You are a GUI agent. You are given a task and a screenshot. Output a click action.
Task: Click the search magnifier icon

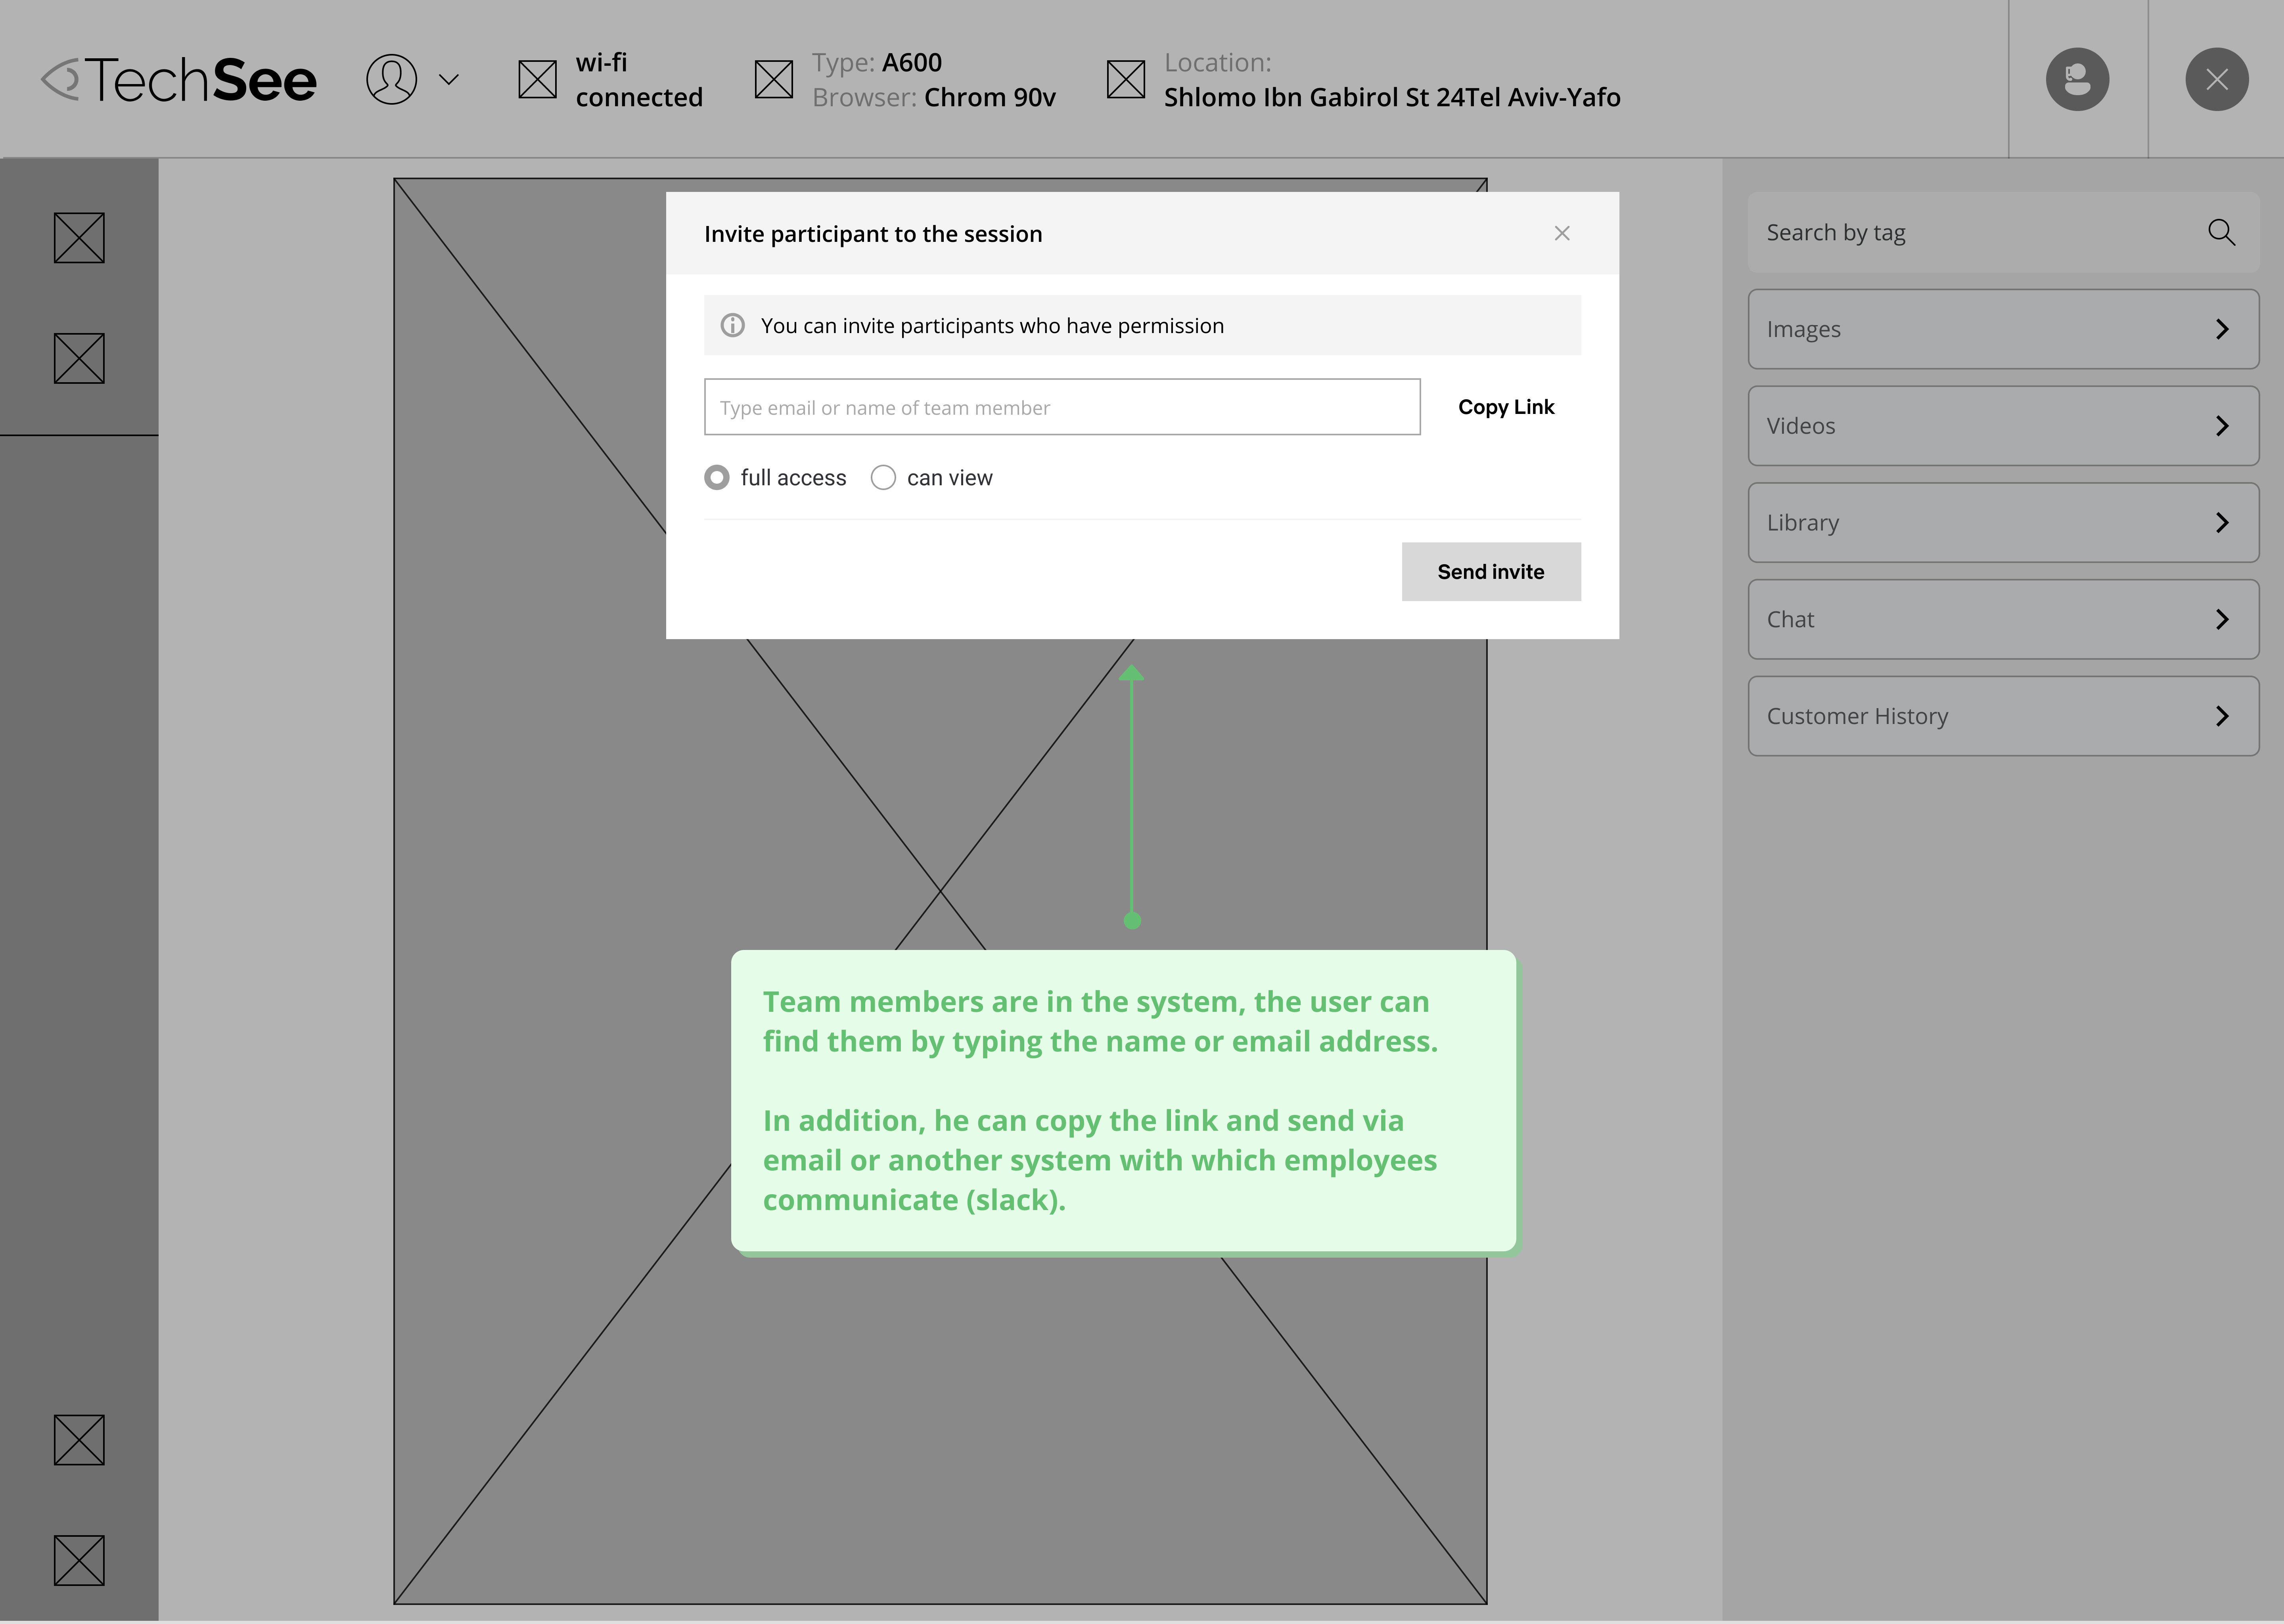(2222, 232)
